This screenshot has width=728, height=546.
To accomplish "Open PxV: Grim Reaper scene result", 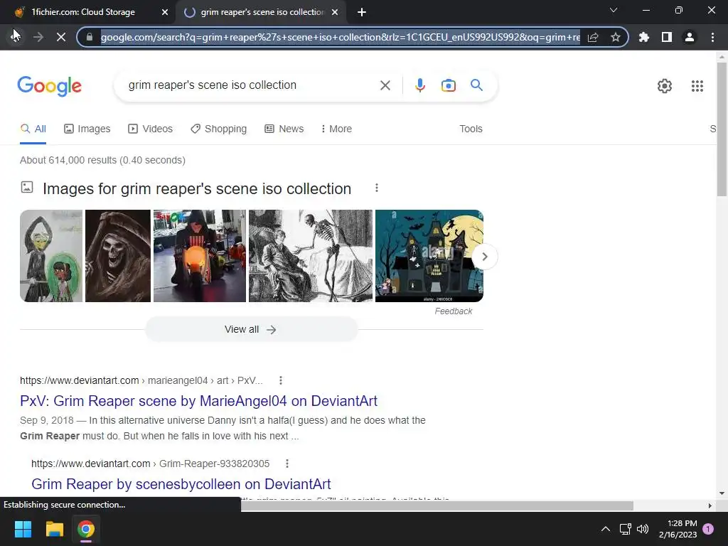I will 199,401.
